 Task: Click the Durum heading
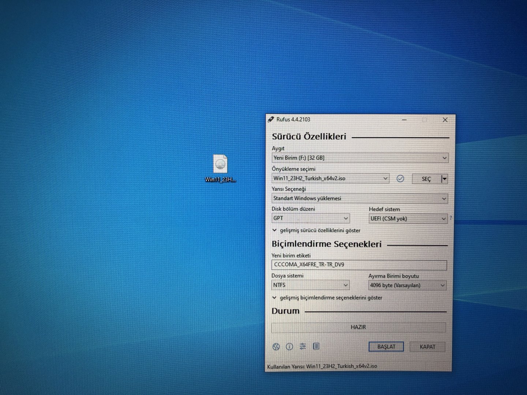tap(285, 311)
